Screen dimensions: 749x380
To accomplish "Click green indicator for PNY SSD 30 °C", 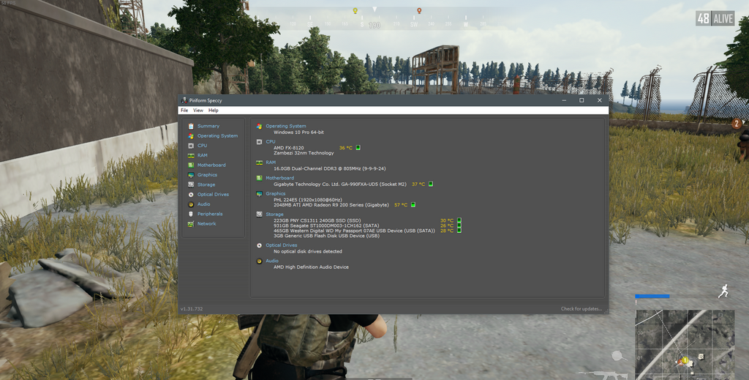I will coord(459,220).
